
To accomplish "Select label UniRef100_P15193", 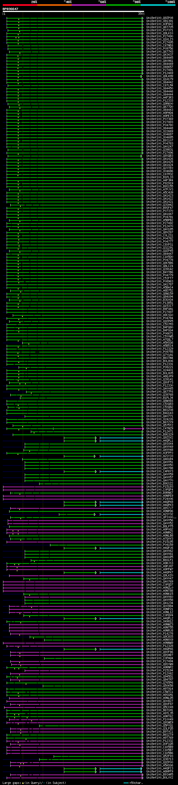I will (160, 487).
